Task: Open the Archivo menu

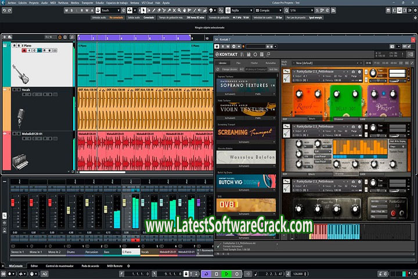Action: click(x=12, y=3)
